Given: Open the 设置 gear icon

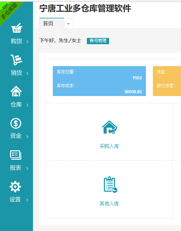Looking at the screenshot, I should coord(15,187).
